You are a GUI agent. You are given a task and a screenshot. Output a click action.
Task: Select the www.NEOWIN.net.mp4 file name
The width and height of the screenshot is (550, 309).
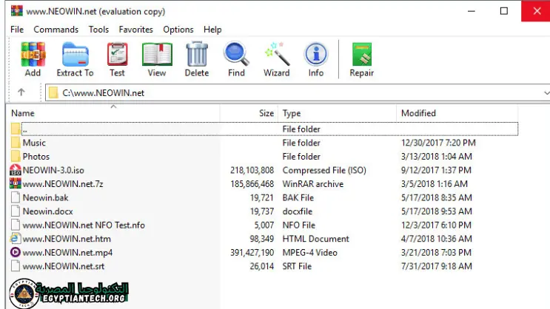(x=67, y=252)
